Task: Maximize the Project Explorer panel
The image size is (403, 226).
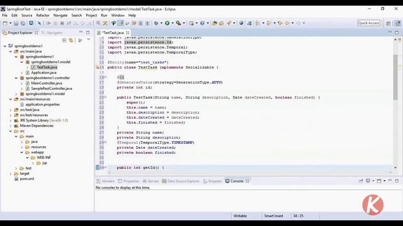Action: point(88,33)
